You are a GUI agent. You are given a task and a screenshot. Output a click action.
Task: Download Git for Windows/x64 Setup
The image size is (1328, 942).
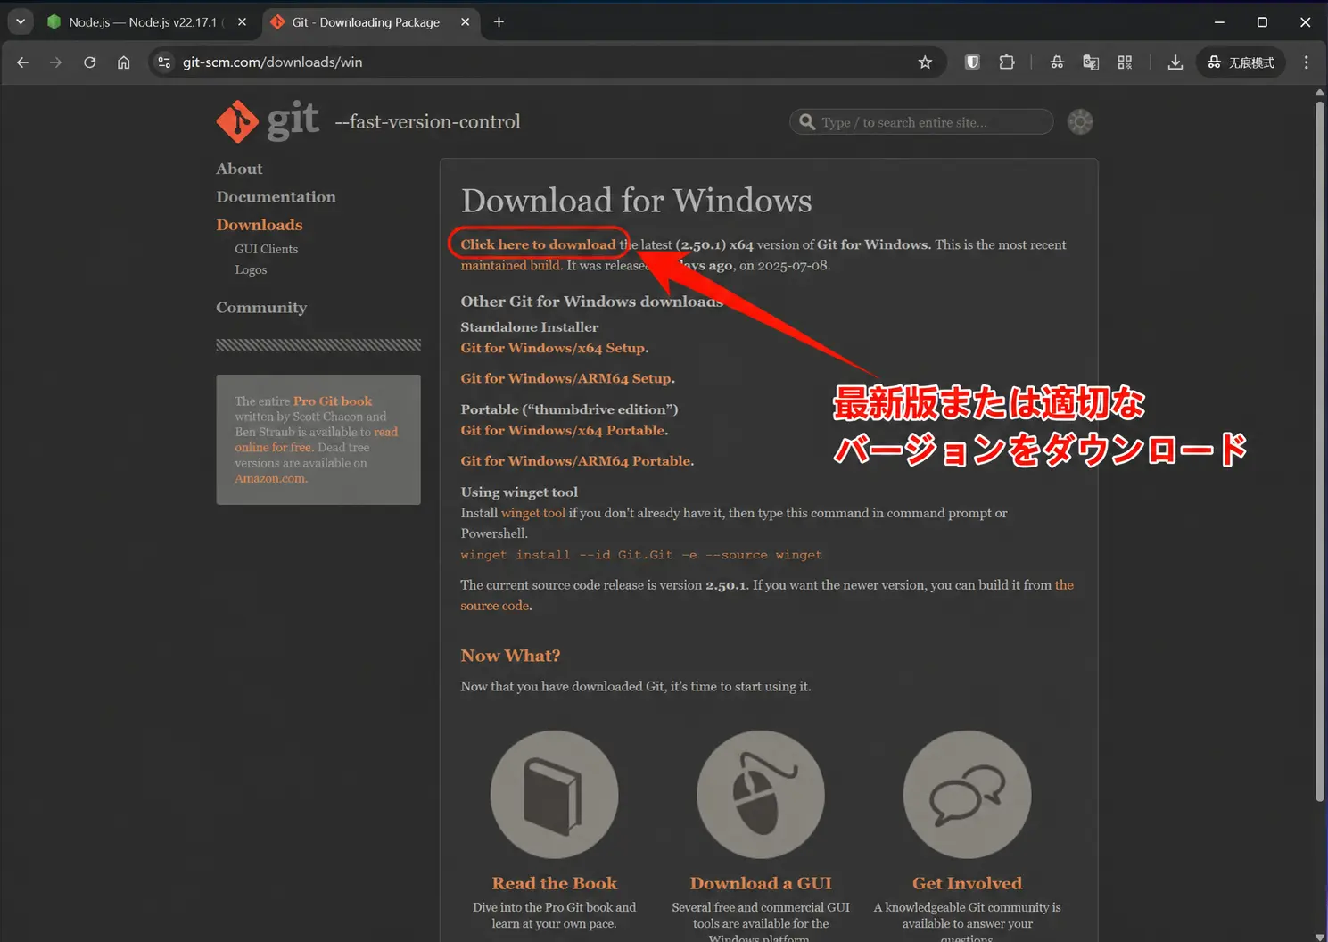(553, 348)
